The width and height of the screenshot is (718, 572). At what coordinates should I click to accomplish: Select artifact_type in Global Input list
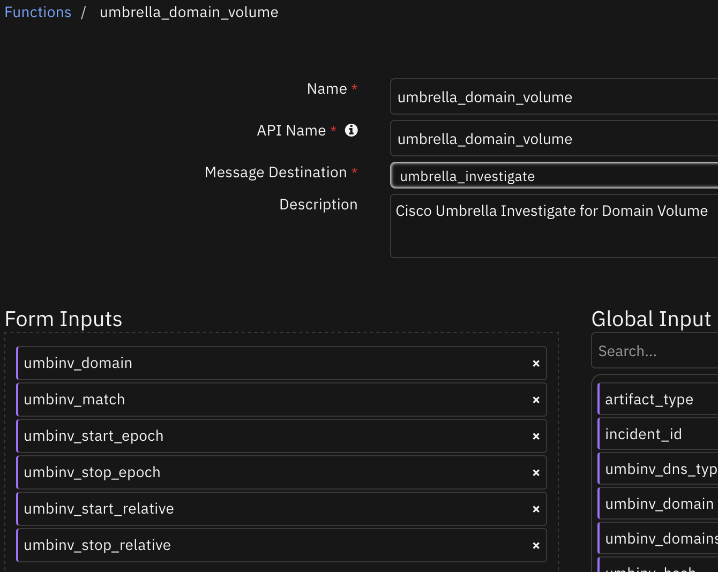[658, 399]
